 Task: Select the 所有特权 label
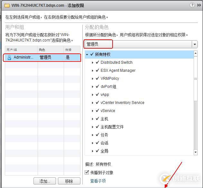point(103,54)
